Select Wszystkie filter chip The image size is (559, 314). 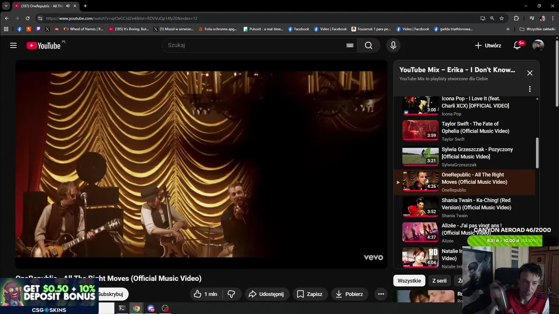[409, 280]
